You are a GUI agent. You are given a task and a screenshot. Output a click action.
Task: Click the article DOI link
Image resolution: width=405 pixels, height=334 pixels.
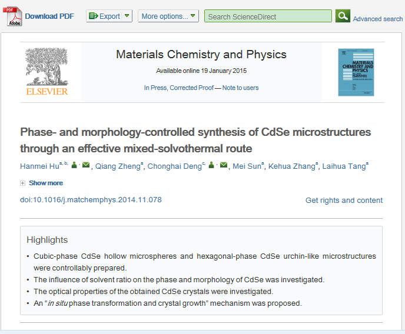[x=91, y=200]
